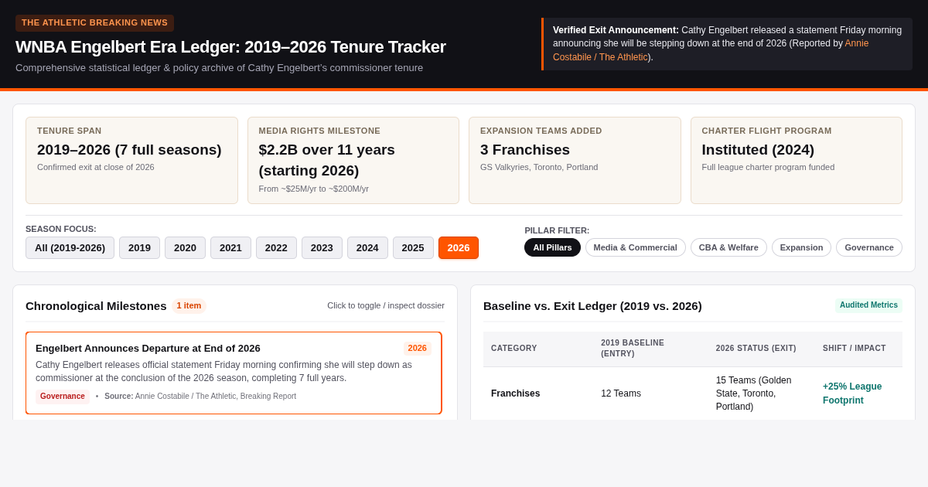Select the All Pillars filter
The width and height of the screenshot is (928, 487).
pyautogui.click(x=552, y=247)
